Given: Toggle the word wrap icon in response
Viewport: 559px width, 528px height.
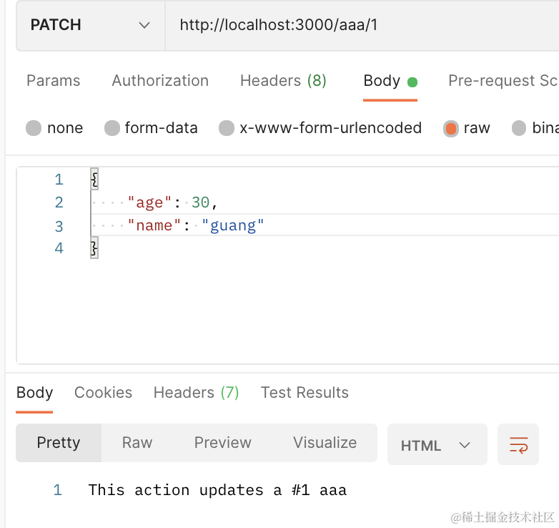Looking at the screenshot, I should pyautogui.click(x=518, y=444).
